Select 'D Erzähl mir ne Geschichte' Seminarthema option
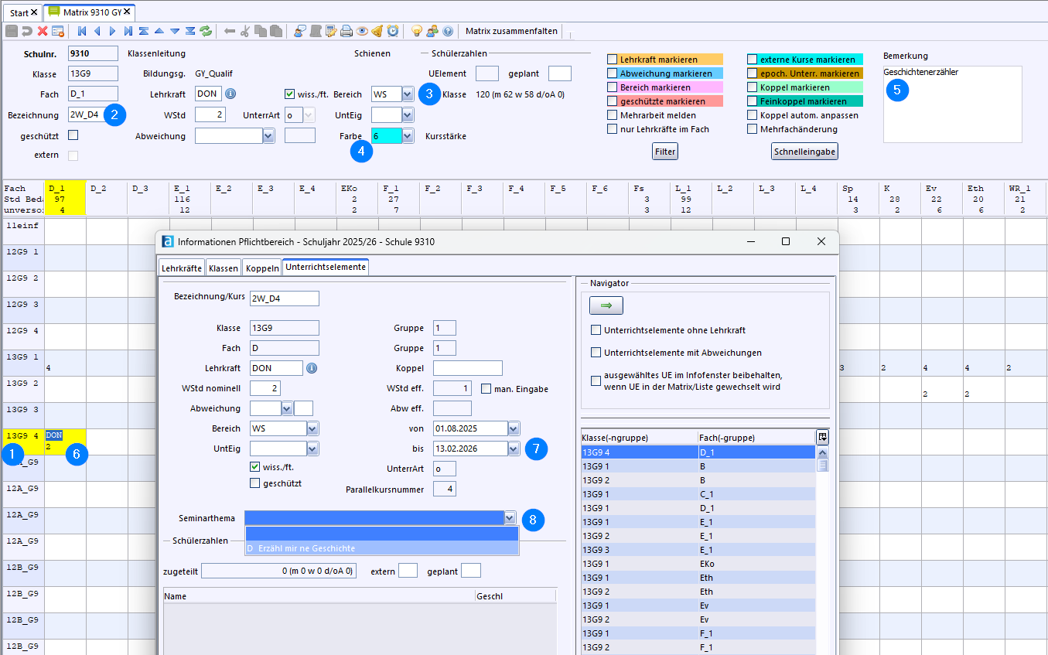The height and width of the screenshot is (655, 1048). pos(381,548)
